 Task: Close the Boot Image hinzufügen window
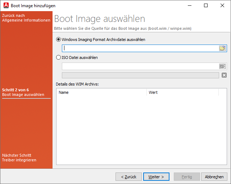coord(222,5)
